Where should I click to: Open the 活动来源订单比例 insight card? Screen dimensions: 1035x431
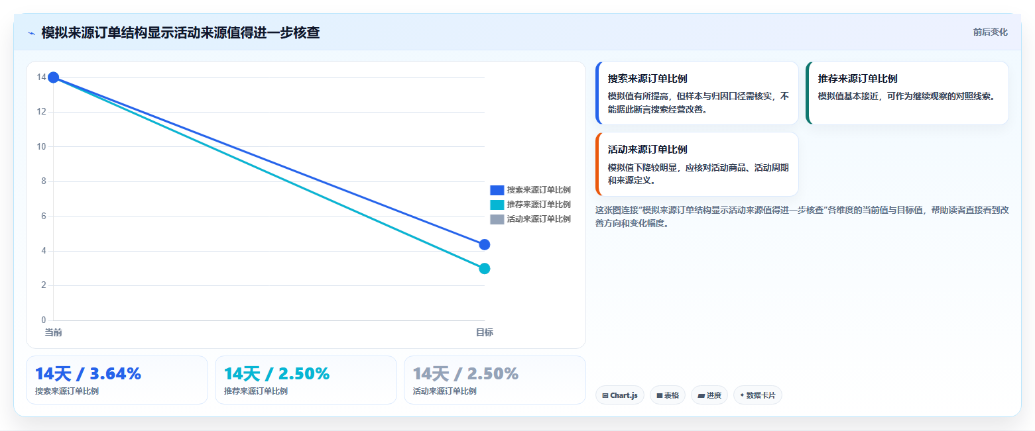(x=697, y=164)
